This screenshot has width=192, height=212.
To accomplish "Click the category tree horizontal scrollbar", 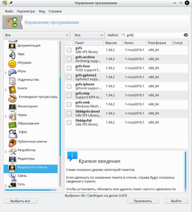I will (x=31, y=190).
